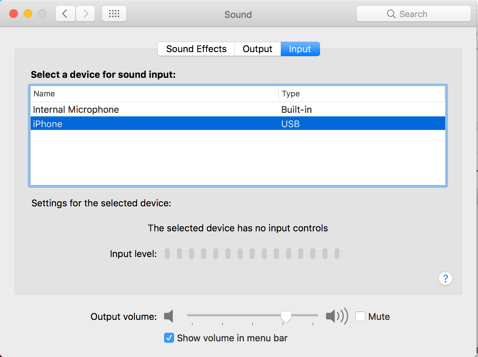Screen dimensions: 478x357
Task: Disable Show volume in menu bar
Action: coord(169,338)
